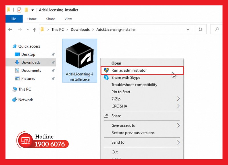Click the folder icon in title bar

9,10
